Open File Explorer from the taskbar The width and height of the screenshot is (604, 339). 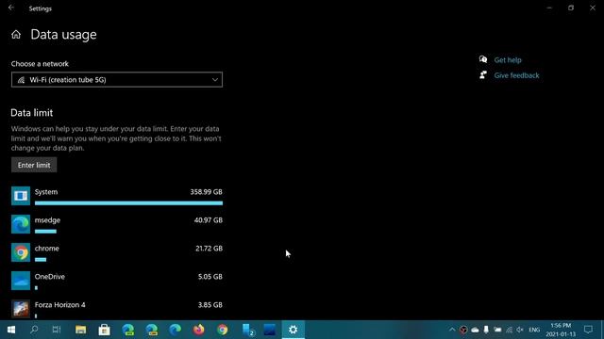tap(80, 330)
